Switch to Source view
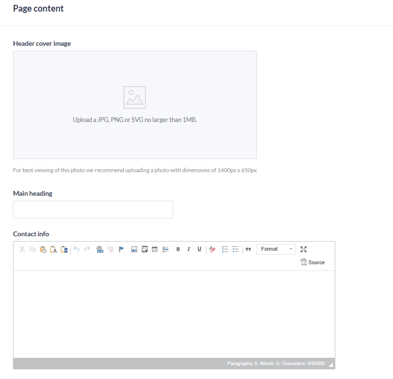 (x=313, y=262)
